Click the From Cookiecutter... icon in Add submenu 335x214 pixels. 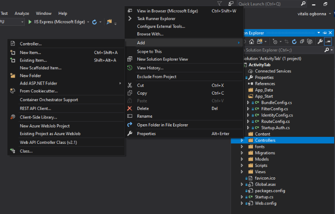[x=13, y=91]
